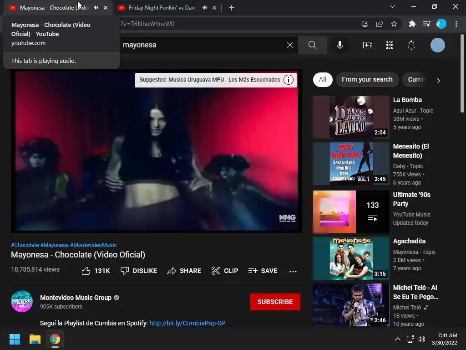Click the YouTube search field containing mayonesa

pos(202,45)
